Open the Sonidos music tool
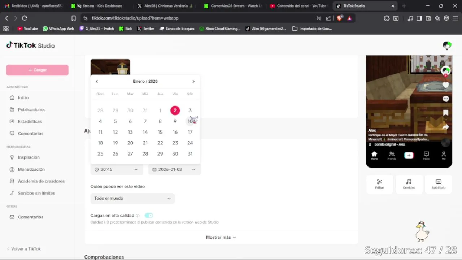The height and width of the screenshot is (260, 462). tap(409, 184)
